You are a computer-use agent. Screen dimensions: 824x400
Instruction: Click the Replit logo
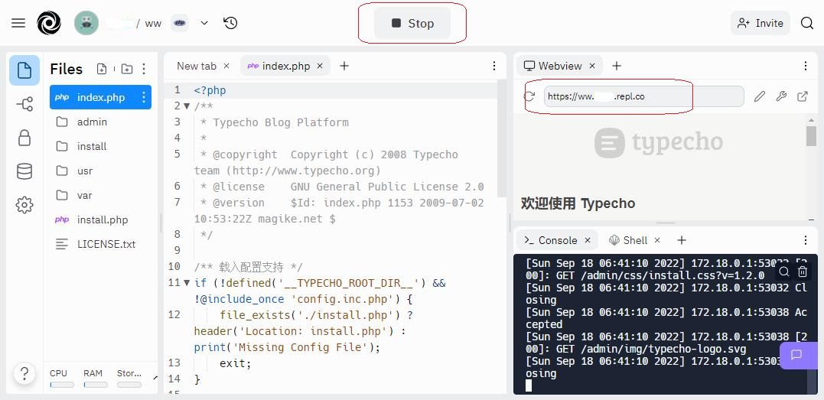(x=49, y=23)
